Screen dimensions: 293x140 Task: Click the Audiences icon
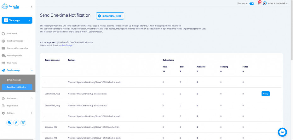click(3, 98)
